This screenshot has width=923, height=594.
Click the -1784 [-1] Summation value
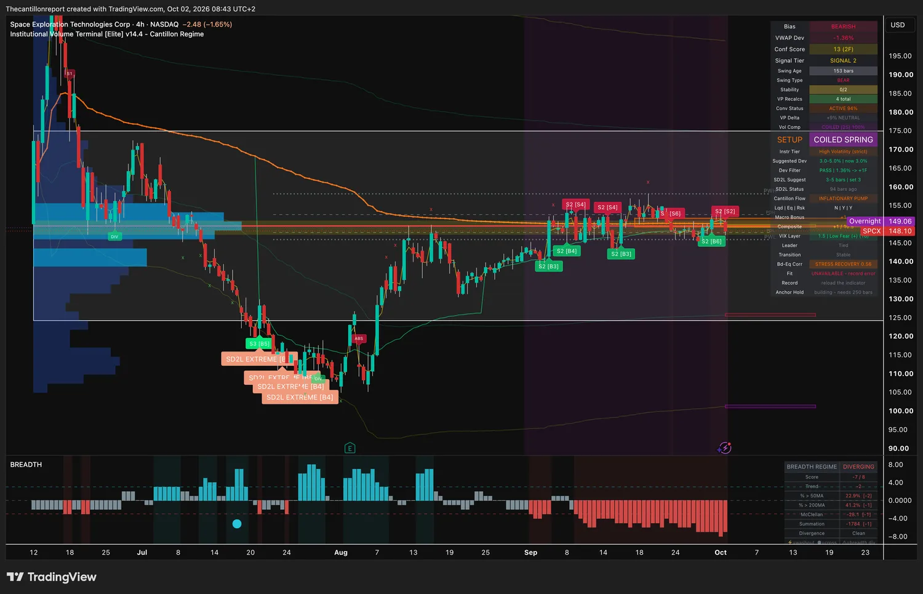coord(858,524)
